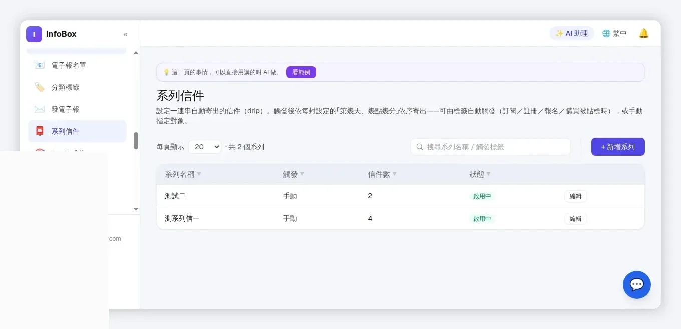Open the 分類標籤 sidebar item
The image size is (681, 329).
[x=77, y=87]
